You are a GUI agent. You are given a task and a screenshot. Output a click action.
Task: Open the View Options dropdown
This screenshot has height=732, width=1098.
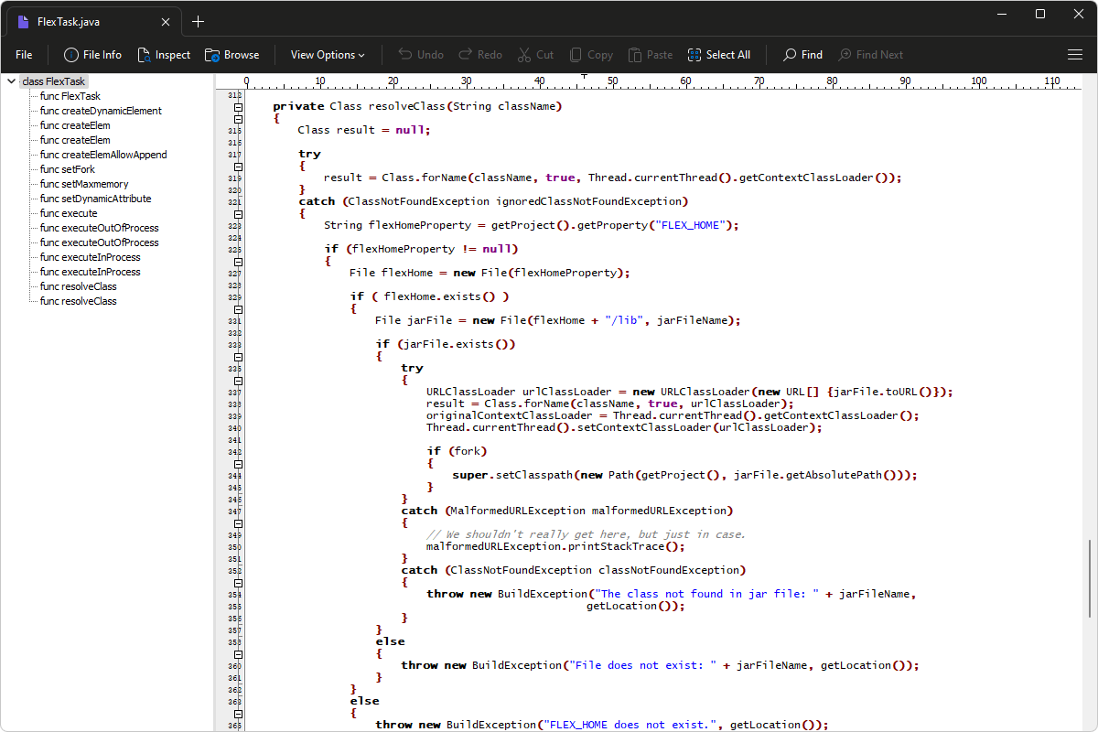point(327,54)
